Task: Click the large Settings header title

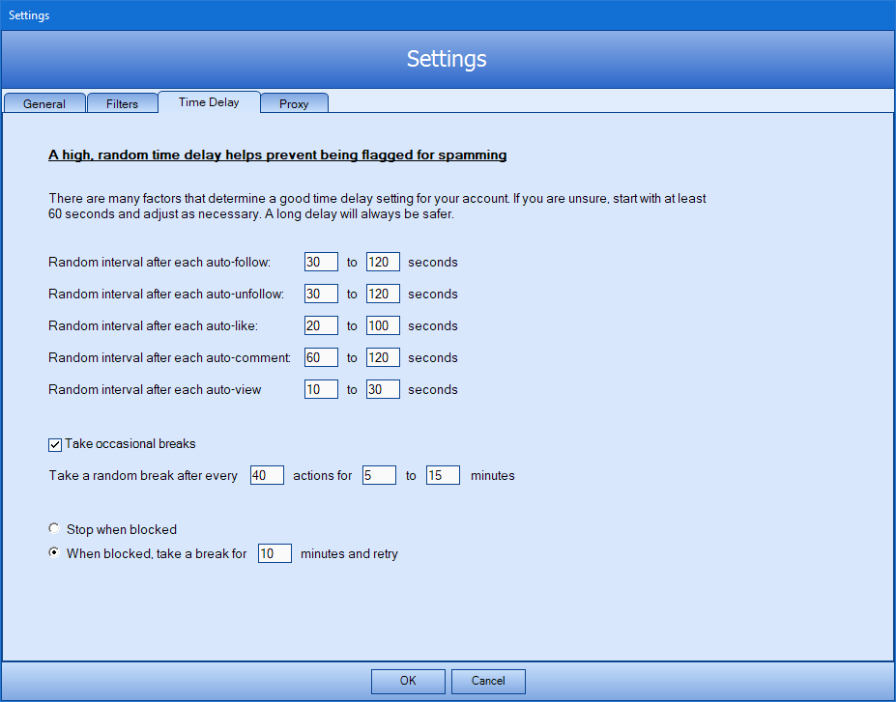Action: 447,59
